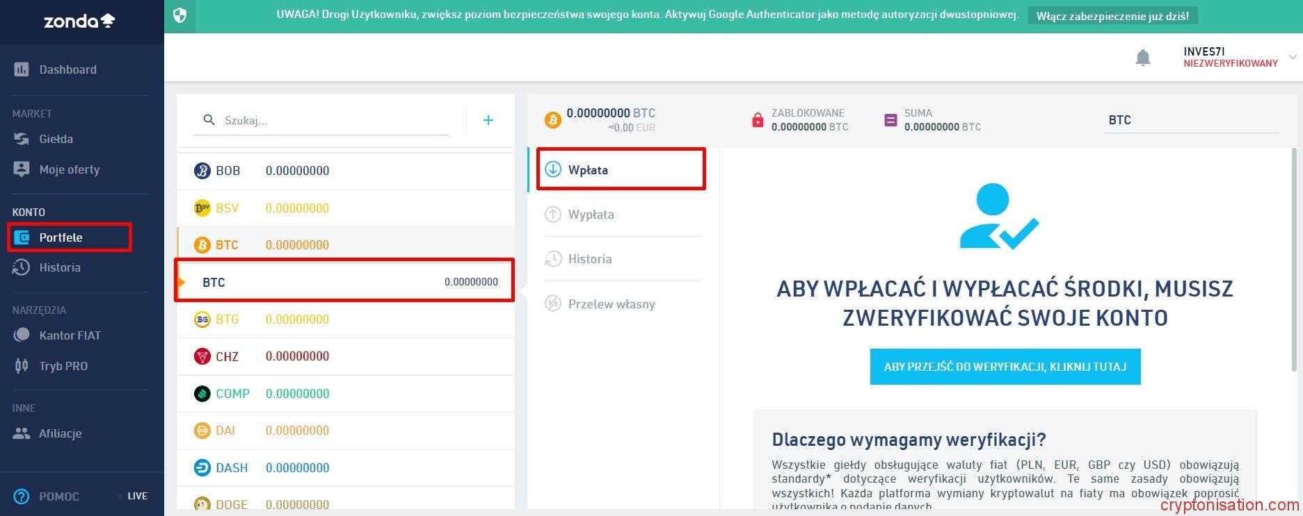
Task: Switch to the Wypłata withdrawal tab
Action: coord(591,215)
